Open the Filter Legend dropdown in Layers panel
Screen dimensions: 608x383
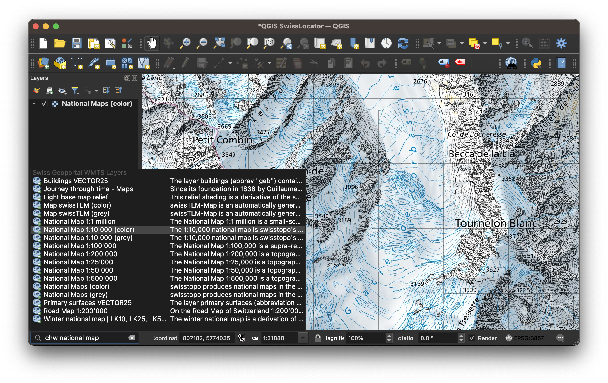pyautogui.click(x=75, y=91)
